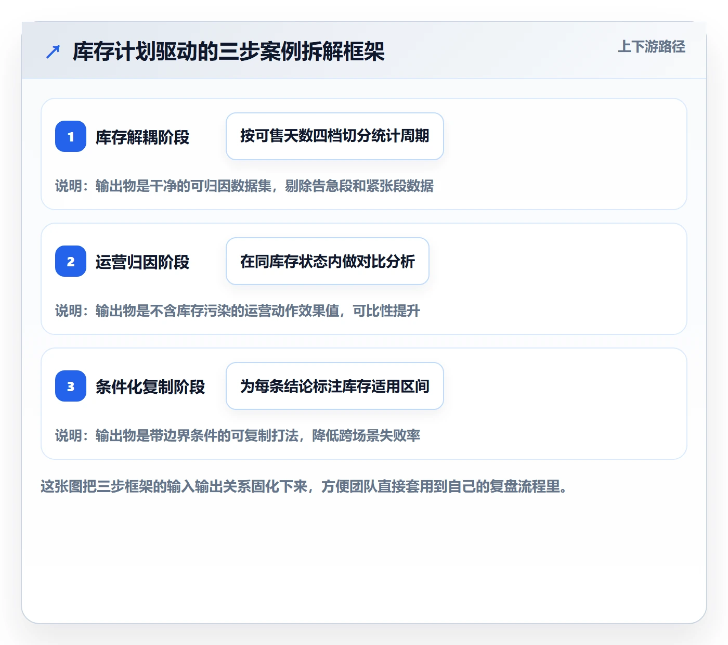The image size is (728, 645).
Task: Click the note about 带边界条件的可复制打法
Action: pyautogui.click(x=238, y=435)
